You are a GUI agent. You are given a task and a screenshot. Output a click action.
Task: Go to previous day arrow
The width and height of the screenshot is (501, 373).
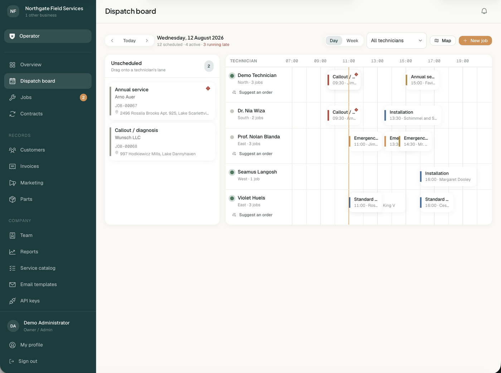pos(112,40)
